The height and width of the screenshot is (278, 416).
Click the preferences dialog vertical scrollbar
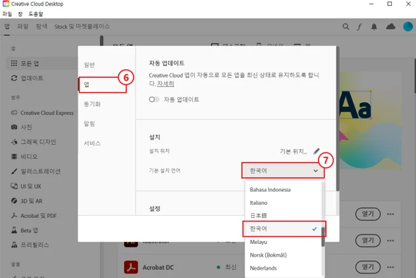[x=337, y=119]
